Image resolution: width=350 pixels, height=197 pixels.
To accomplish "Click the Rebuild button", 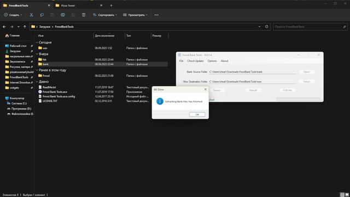I will coord(253,90).
